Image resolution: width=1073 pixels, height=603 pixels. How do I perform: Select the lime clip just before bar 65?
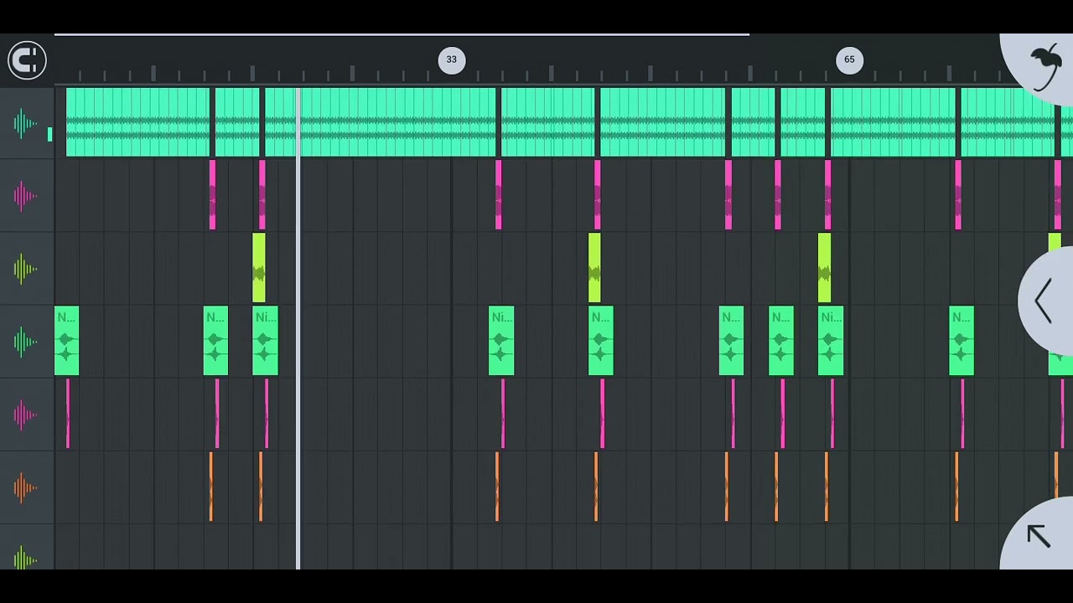(x=824, y=268)
